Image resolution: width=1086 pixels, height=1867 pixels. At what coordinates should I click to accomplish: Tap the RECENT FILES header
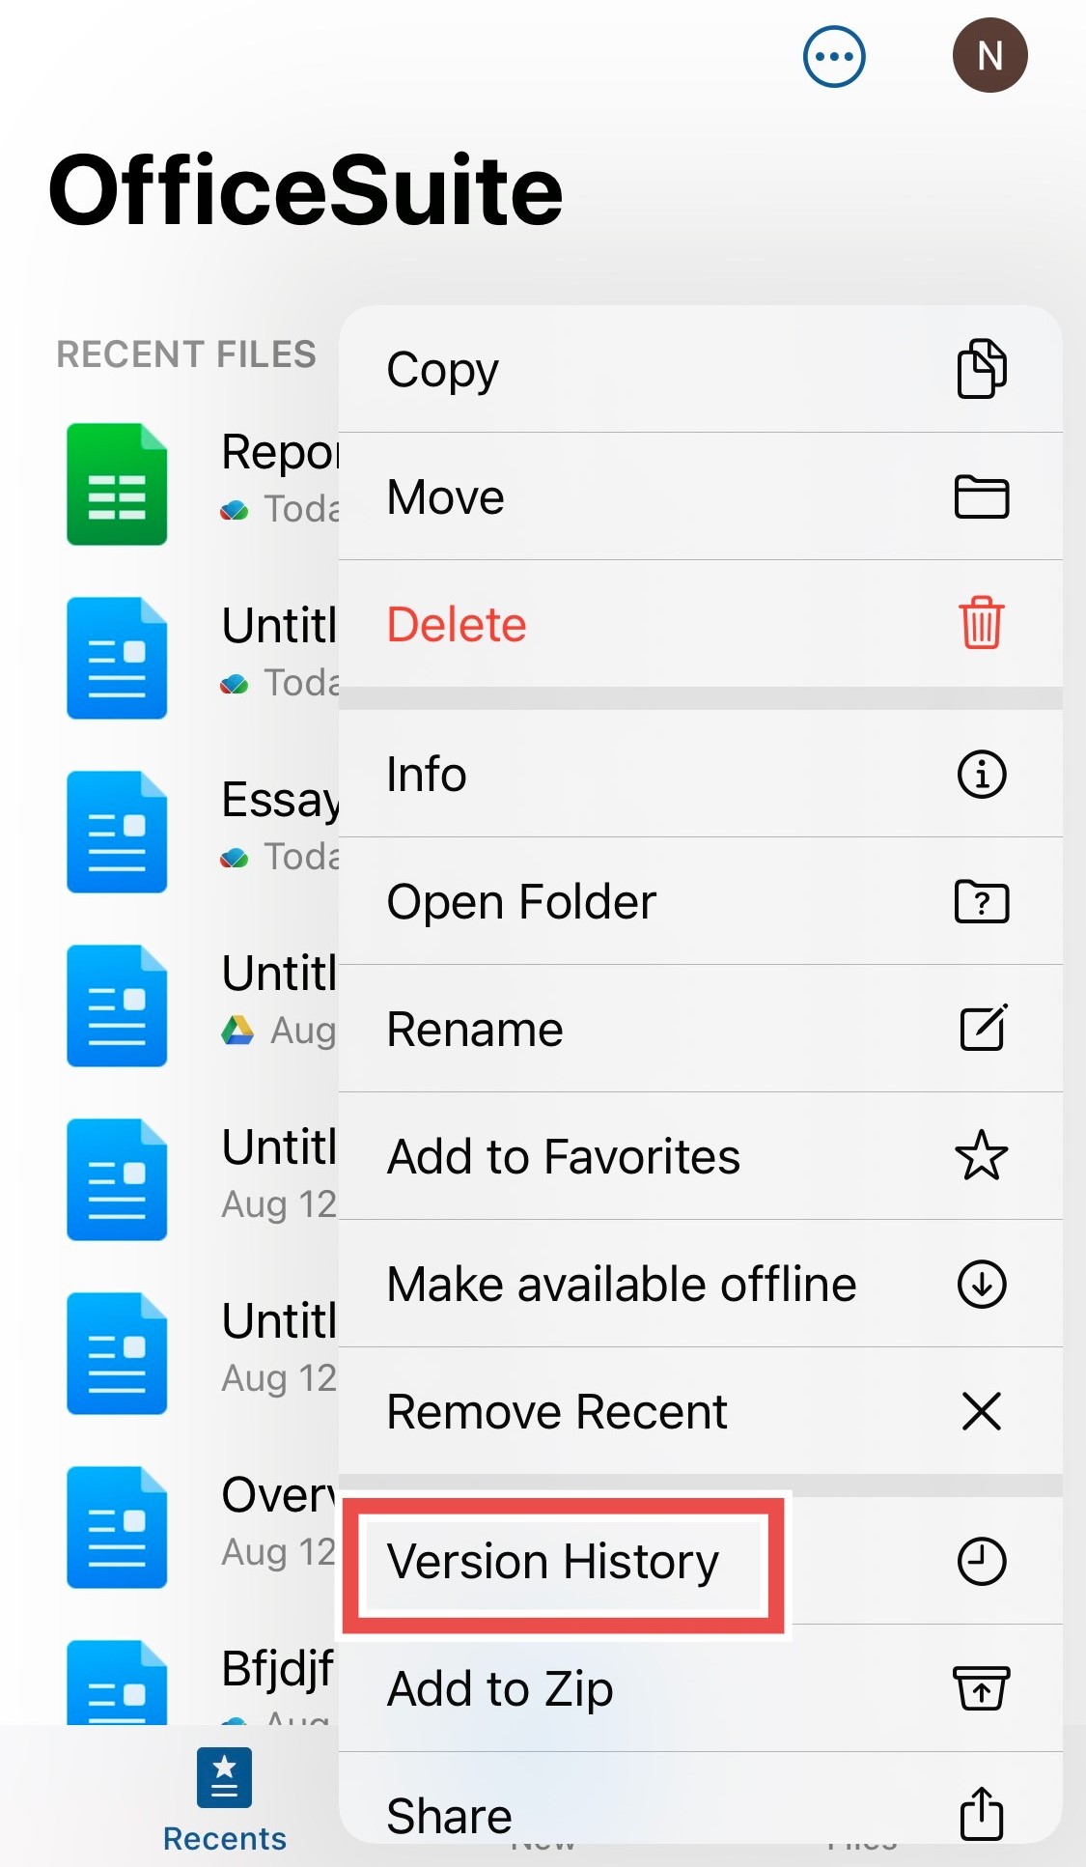186,354
